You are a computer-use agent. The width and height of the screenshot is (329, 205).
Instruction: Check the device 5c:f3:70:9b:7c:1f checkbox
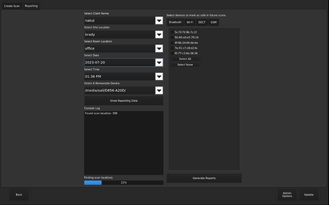(x=172, y=32)
